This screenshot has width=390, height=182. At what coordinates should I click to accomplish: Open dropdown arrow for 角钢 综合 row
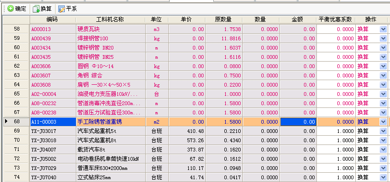tap(383, 75)
